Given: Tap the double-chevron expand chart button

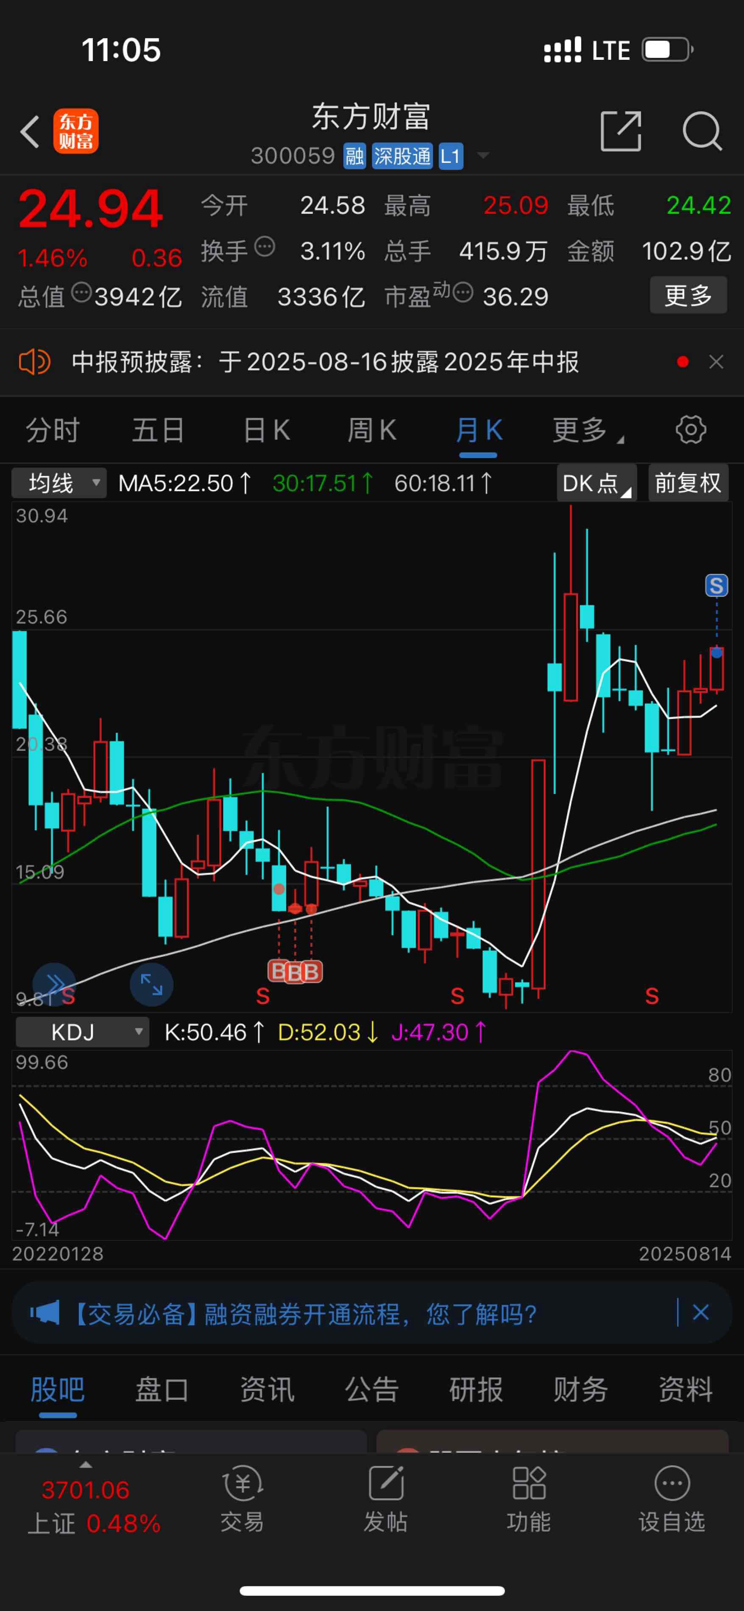Looking at the screenshot, I should [54, 984].
